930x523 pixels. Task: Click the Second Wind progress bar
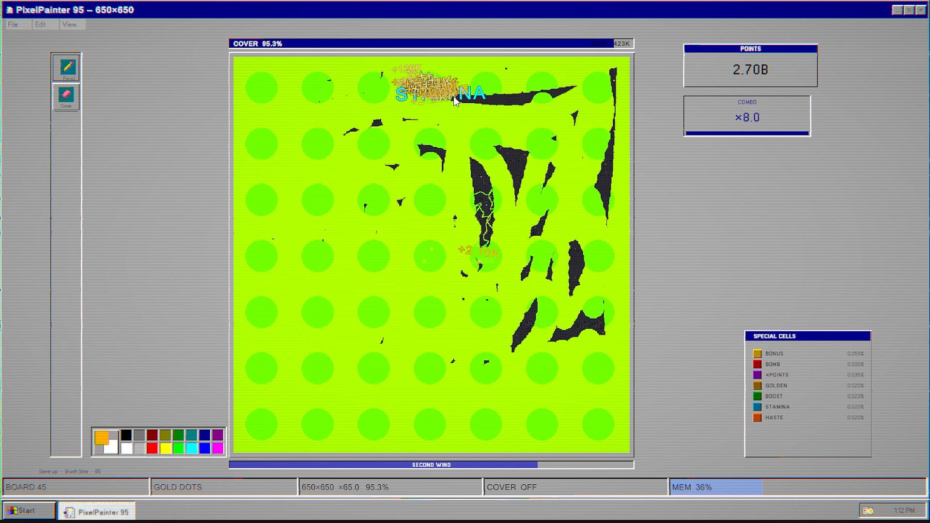[431, 465]
